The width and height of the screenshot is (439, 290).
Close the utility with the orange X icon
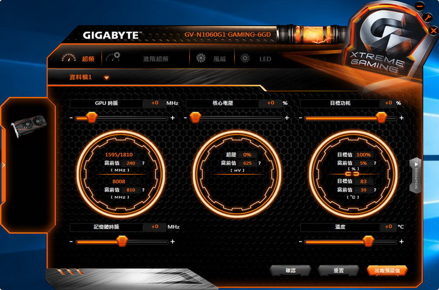point(434,30)
